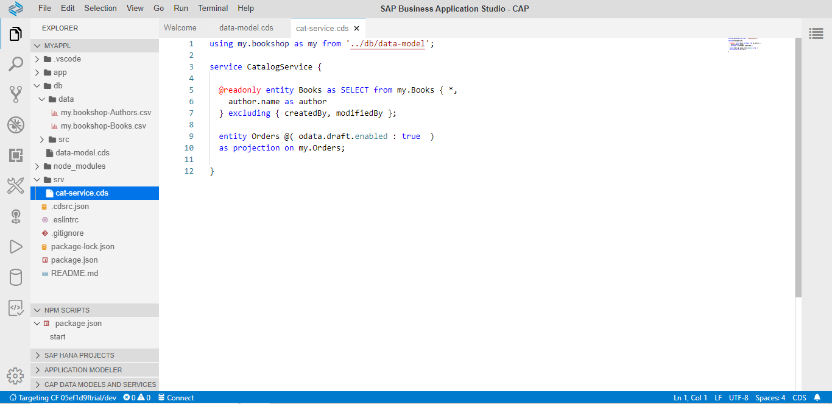Expand the node_modules folder
This screenshot has width=832, height=404.
[79, 166]
